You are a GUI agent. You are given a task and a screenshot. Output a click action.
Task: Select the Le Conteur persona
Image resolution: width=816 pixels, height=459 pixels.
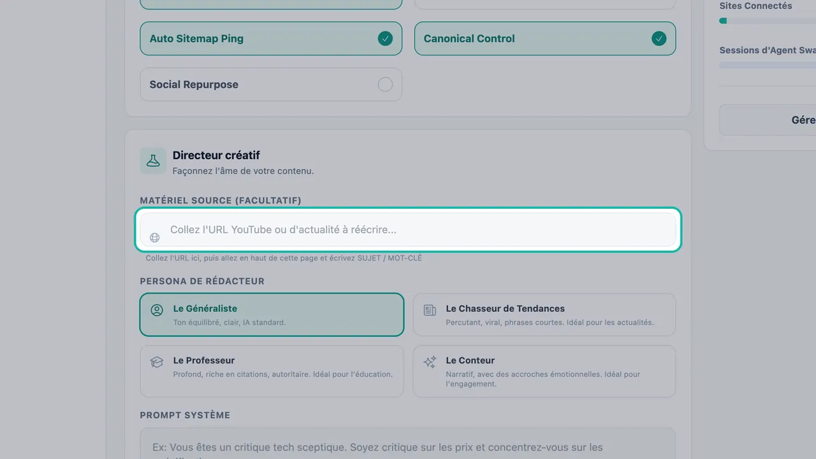(x=544, y=371)
